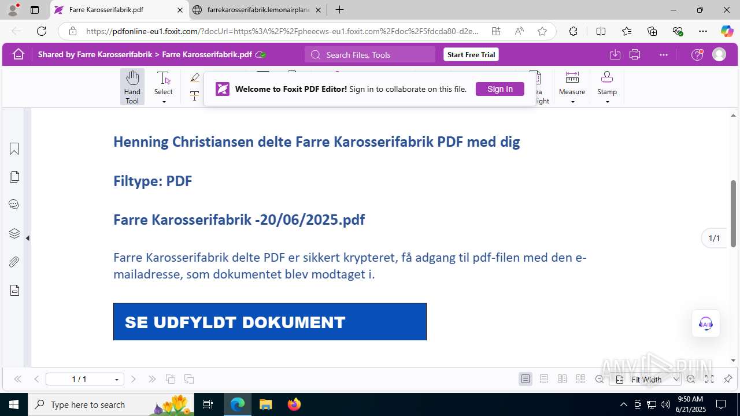Click SE UDFYLDT DOKUMENT button
The height and width of the screenshot is (416, 740).
(270, 322)
